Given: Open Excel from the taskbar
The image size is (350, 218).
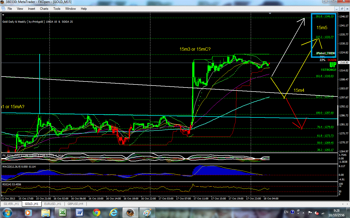Looking at the screenshot, I should (x=63, y=212).
